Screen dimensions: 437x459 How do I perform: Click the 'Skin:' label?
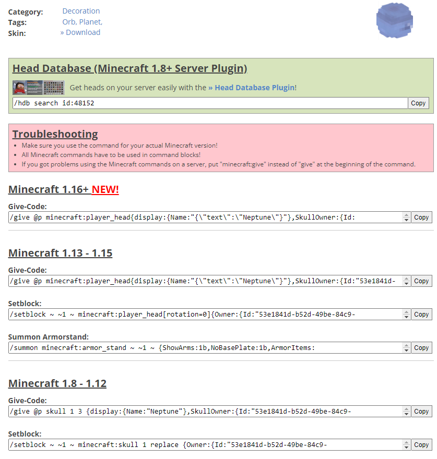pyautogui.click(x=17, y=33)
